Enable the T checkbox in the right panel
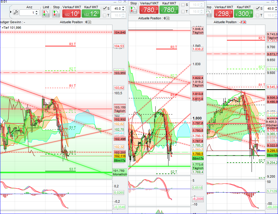The width and height of the screenshot is (278, 214). (257, 16)
